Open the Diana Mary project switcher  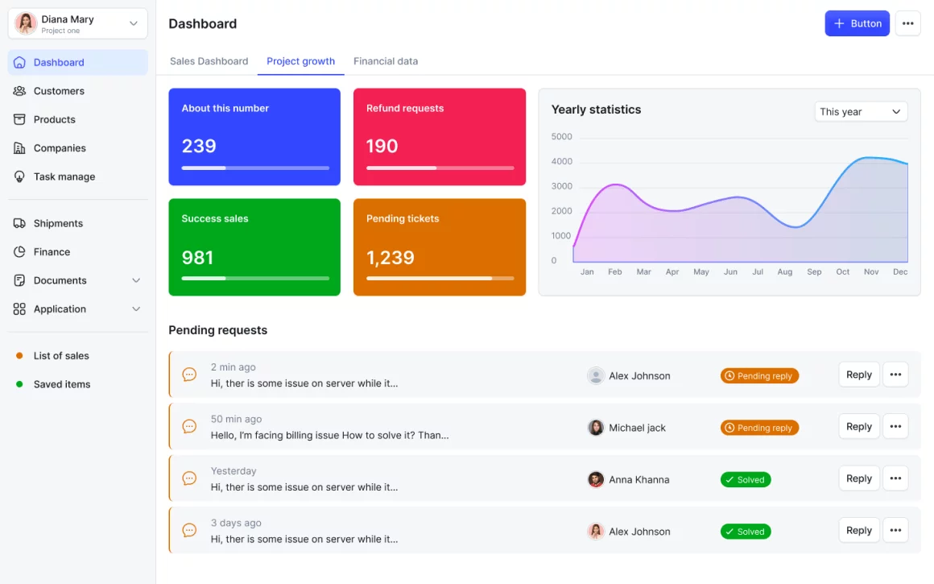pyautogui.click(x=78, y=23)
